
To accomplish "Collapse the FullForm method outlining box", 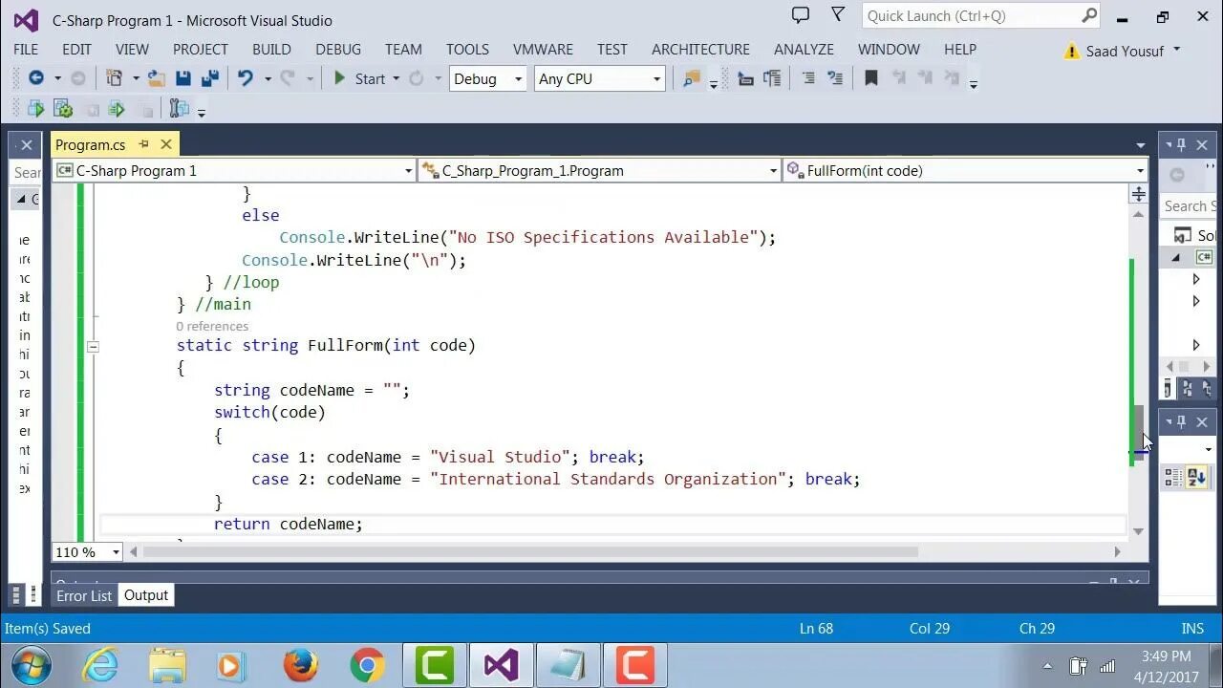I will click(x=93, y=346).
